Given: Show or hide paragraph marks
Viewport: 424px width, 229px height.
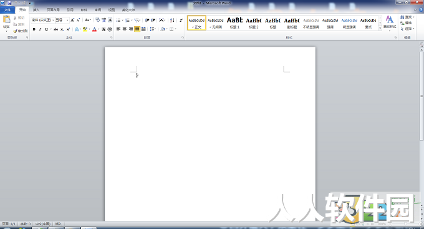Looking at the screenshot, I should pos(181,20).
